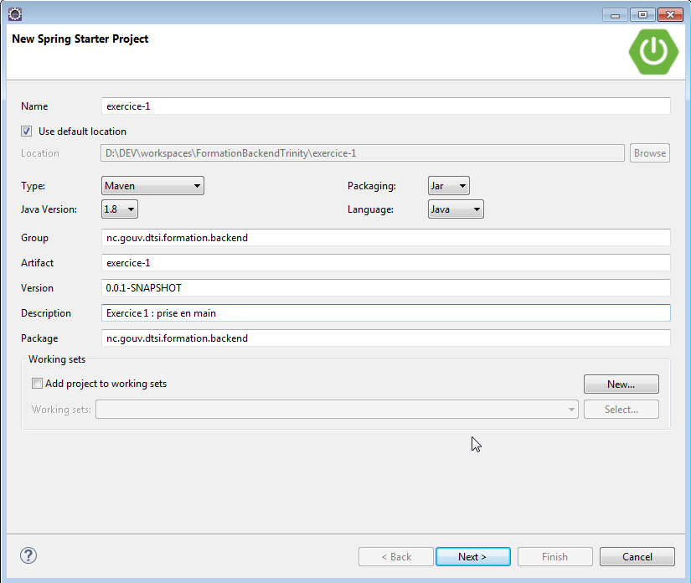Uncheck the Use default location checkbox
Viewport: 691px width, 583px height.
(x=26, y=132)
